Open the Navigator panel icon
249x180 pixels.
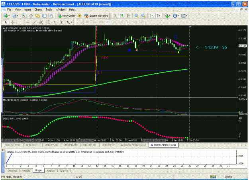pos(37,16)
